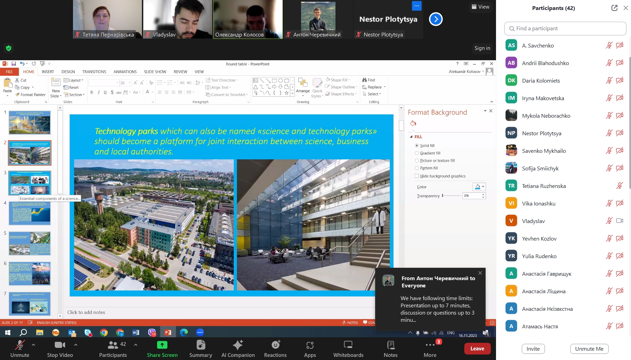The width and height of the screenshot is (631, 360).
Task: Go to next video gallery page arrow
Action: tap(436, 19)
